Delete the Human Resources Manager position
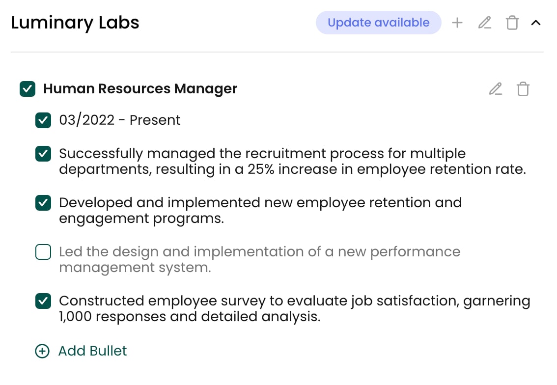Screen dimensions: 557x385 coord(523,89)
